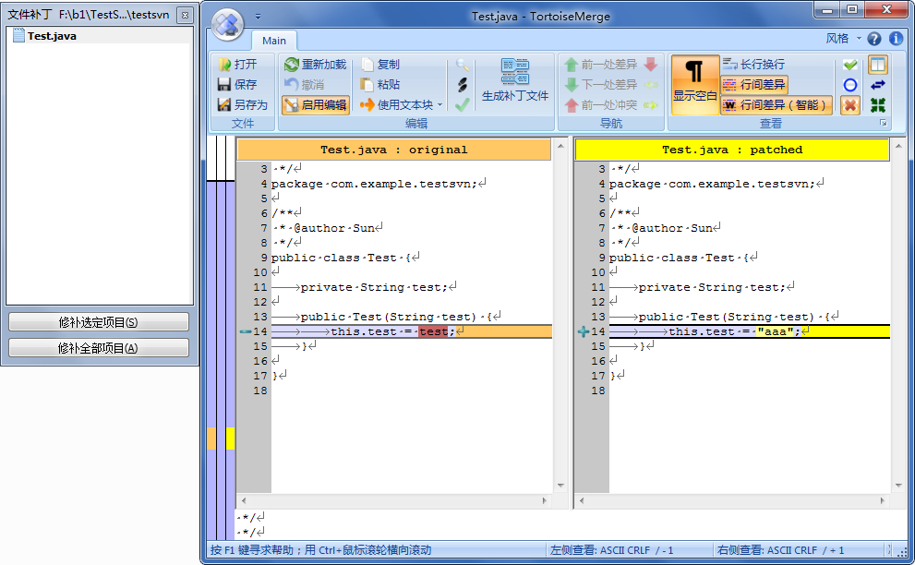The image size is (915, 565).
Task: Open a file with 打开
Action: click(x=237, y=65)
